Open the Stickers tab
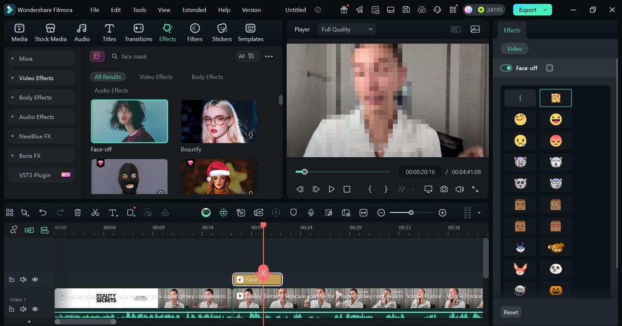622x326 pixels. [x=222, y=33]
